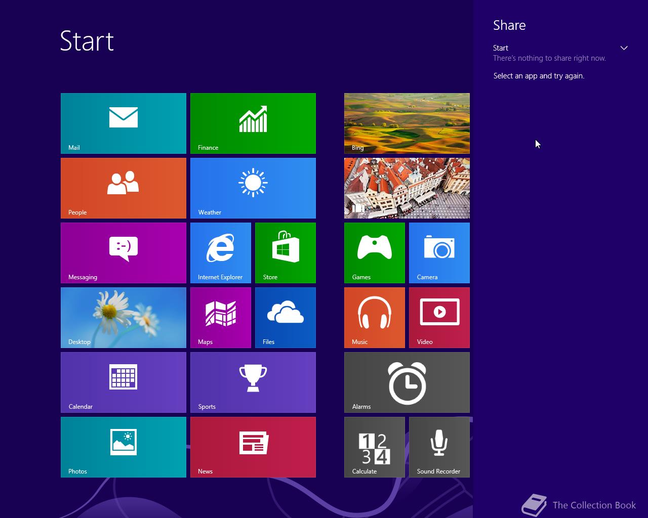Click the Share pane heading
Screen dimensions: 648x518
coord(509,25)
